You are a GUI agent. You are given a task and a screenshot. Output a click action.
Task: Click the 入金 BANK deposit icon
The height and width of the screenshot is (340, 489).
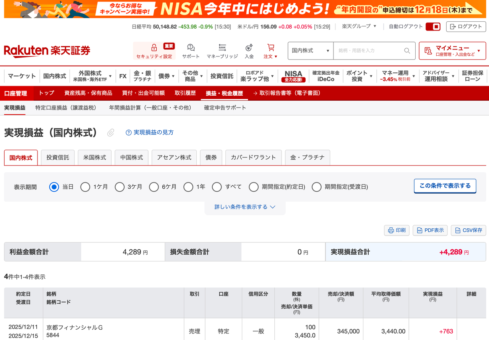tap(249, 48)
